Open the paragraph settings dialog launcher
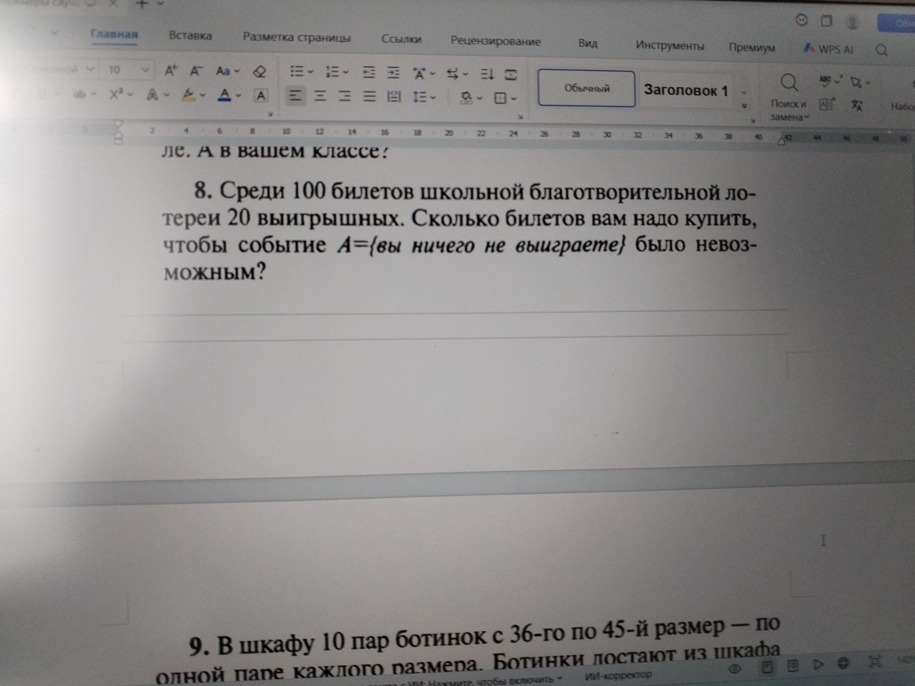Screen dimensions: 915x686 pos(520,116)
